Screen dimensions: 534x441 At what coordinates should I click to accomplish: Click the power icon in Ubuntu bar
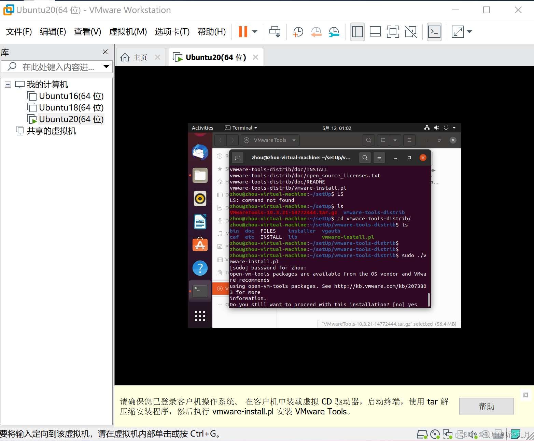(446, 128)
